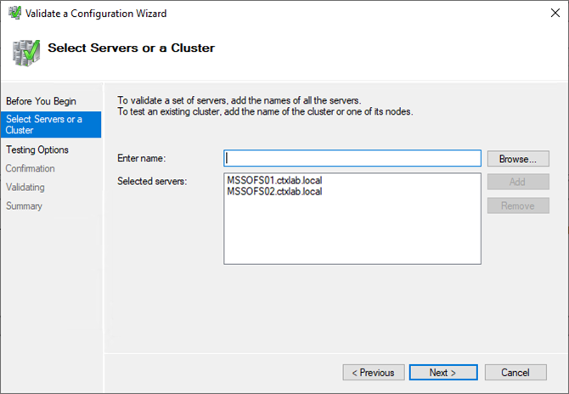
Task: Click the bold page heading beside the server icon
Action: coord(131,48)
